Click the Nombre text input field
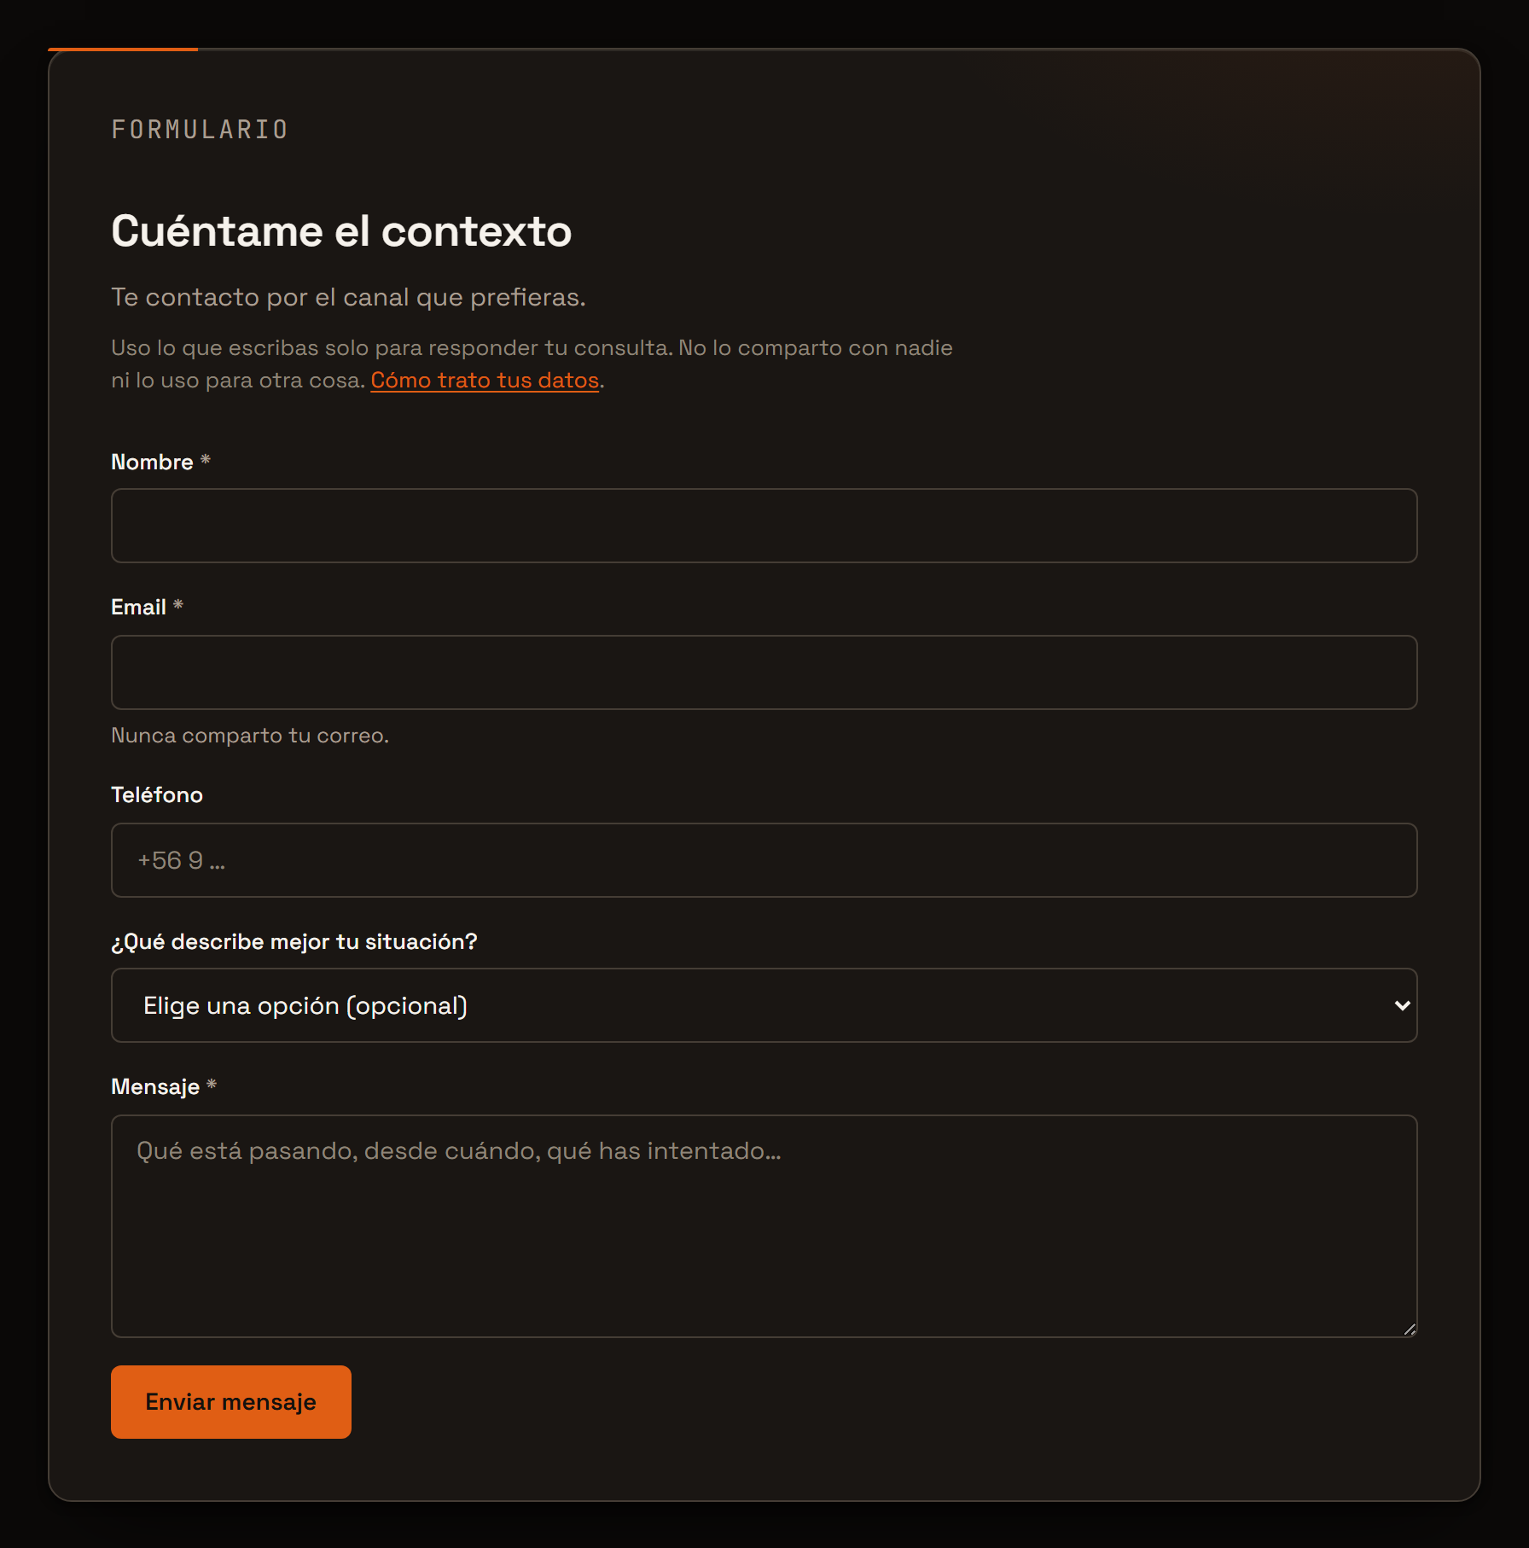Viewport: 1529px width, 1548px height. coord(764,526)
